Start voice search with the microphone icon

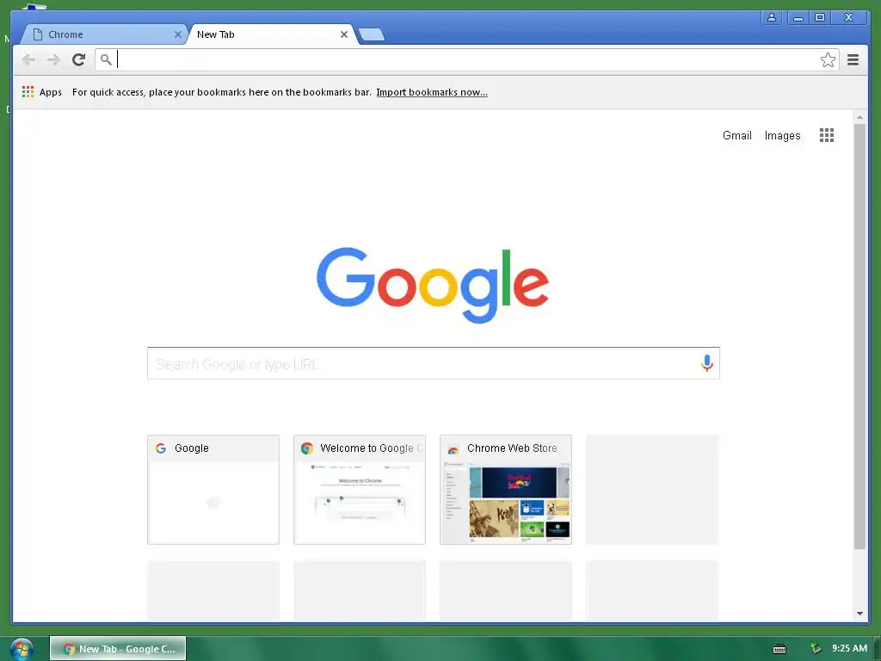point(707,363)
